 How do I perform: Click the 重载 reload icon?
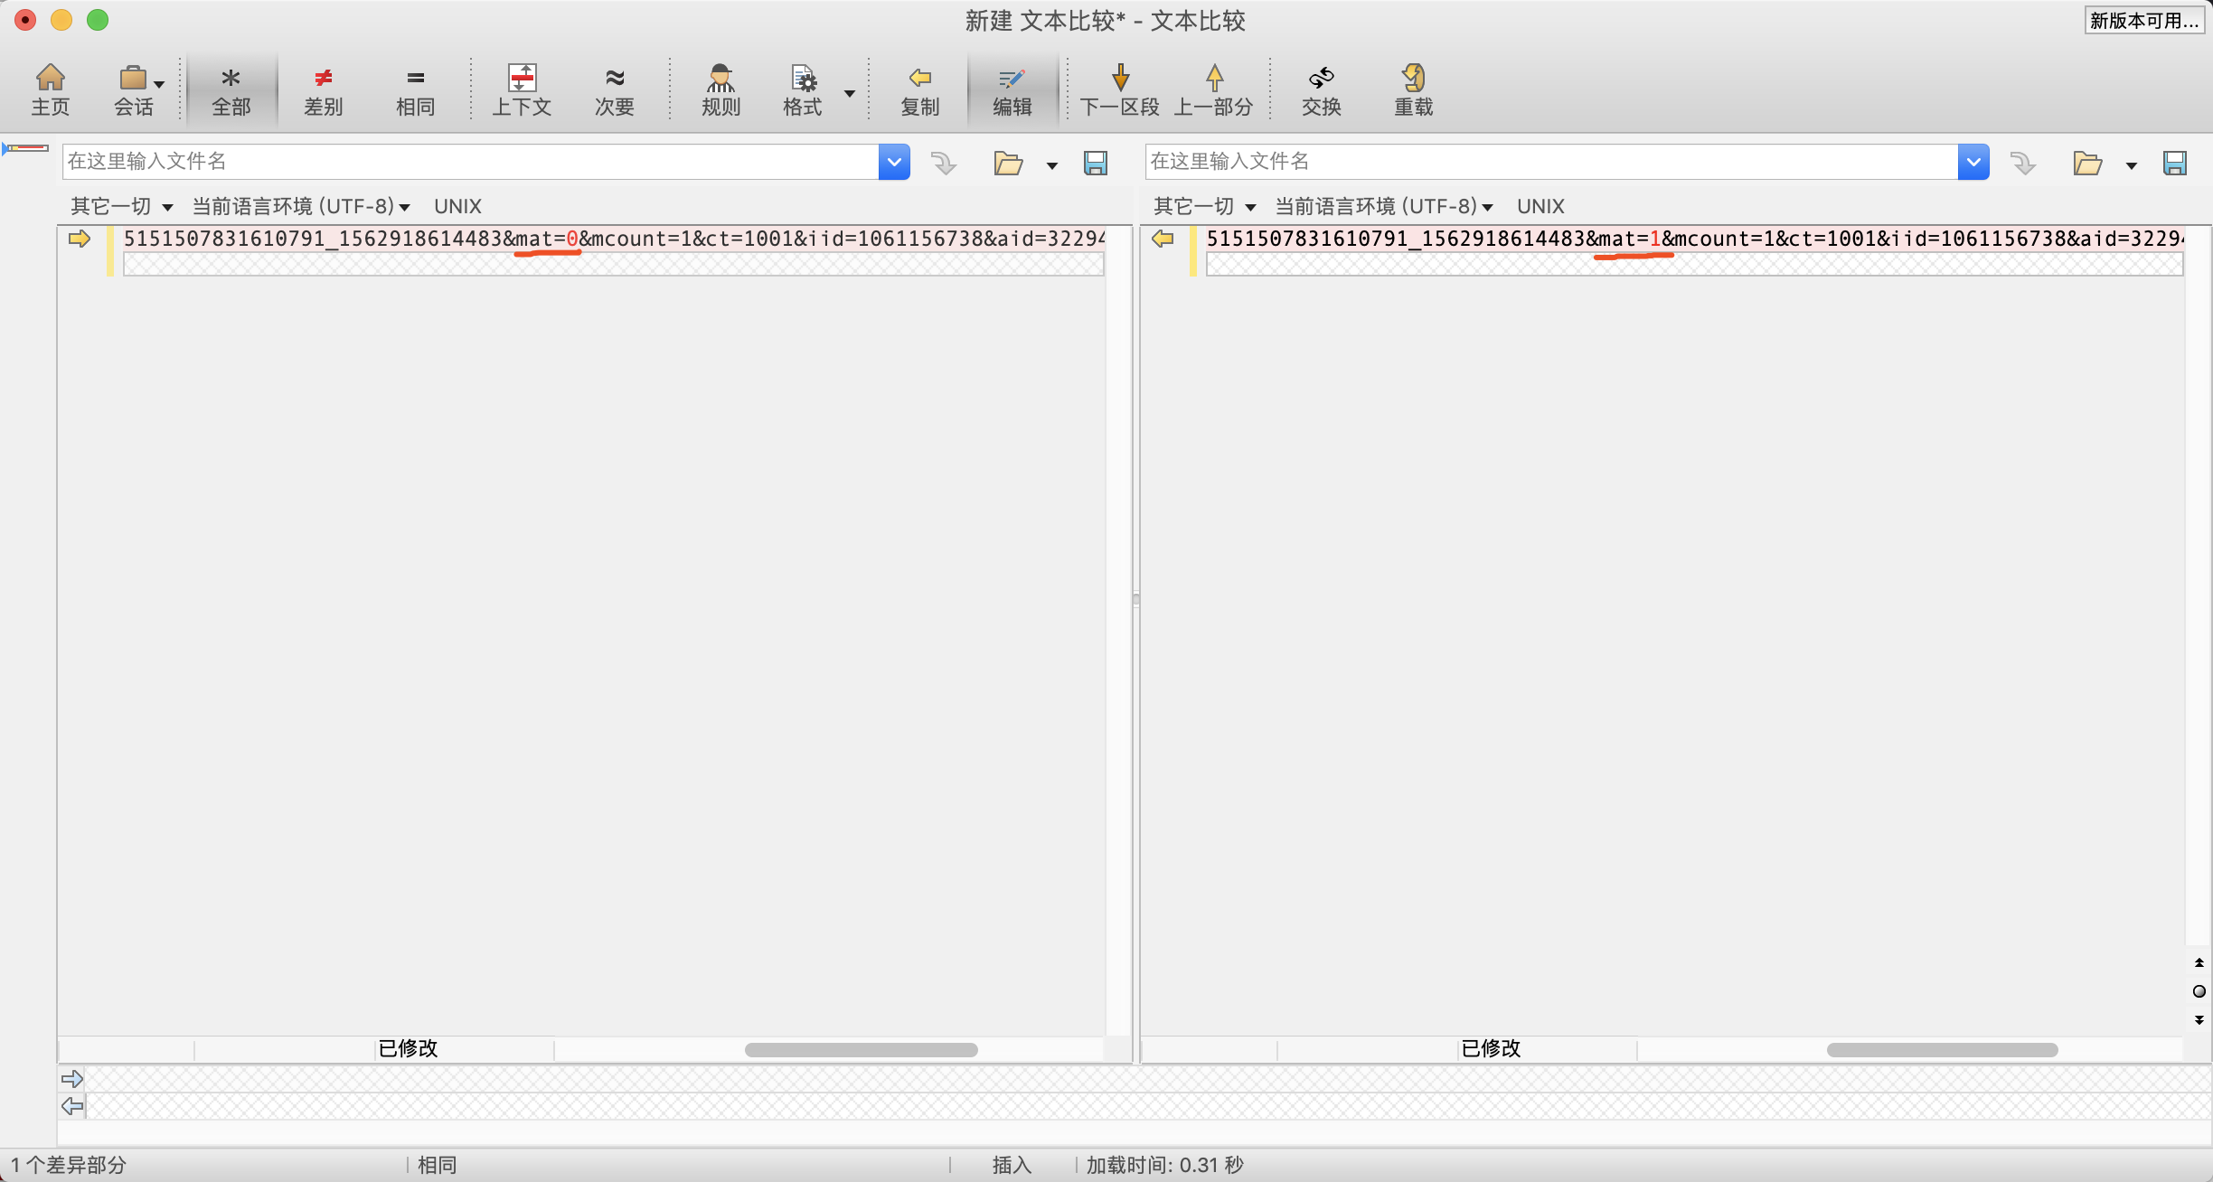coord(1414,89)
